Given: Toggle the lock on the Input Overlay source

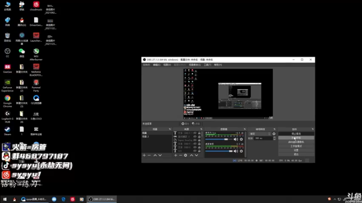Looking at the screenshot, I should point(199,140).
